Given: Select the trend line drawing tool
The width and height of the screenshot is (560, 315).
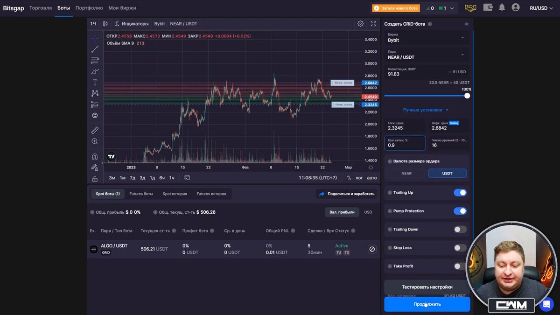Looking at the screenshot, I should [95, 49].
